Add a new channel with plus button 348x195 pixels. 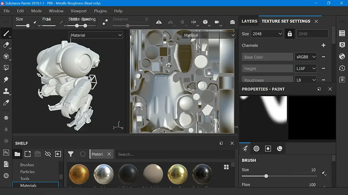(x=323, y=45)
